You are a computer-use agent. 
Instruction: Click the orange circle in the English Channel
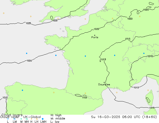[x=85, y=19]
